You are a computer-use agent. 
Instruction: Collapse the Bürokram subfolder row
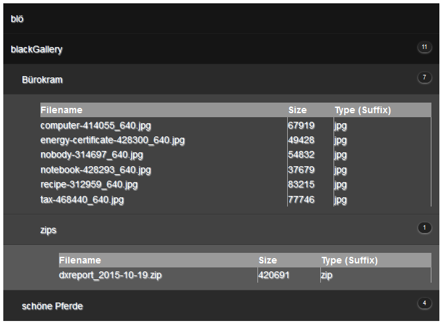42,80
